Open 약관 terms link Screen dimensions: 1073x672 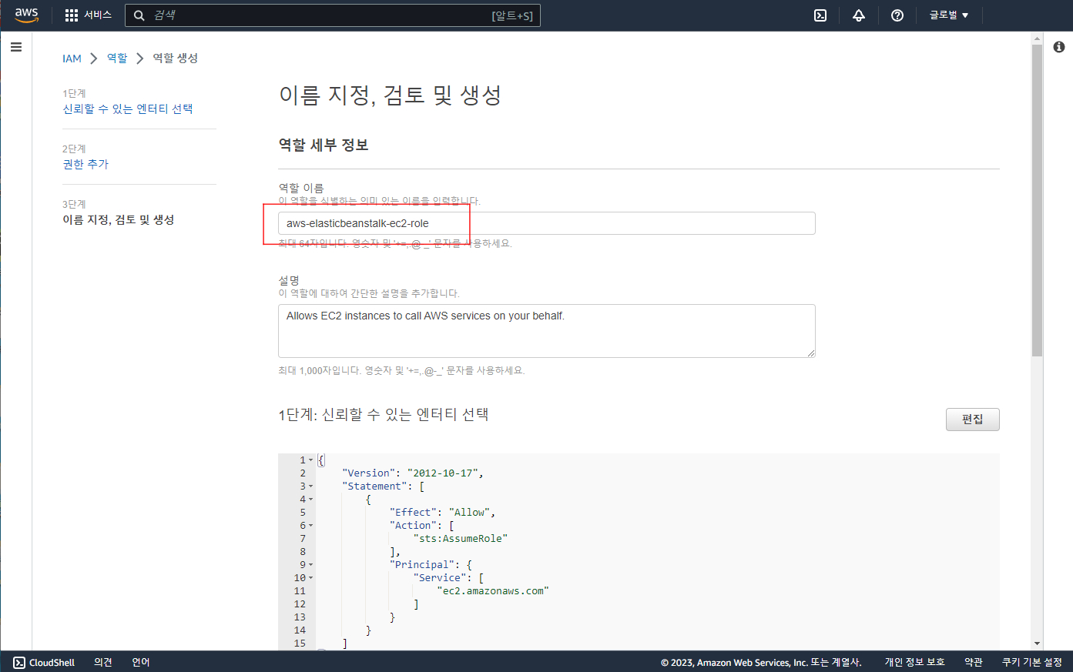coord(974,662)
